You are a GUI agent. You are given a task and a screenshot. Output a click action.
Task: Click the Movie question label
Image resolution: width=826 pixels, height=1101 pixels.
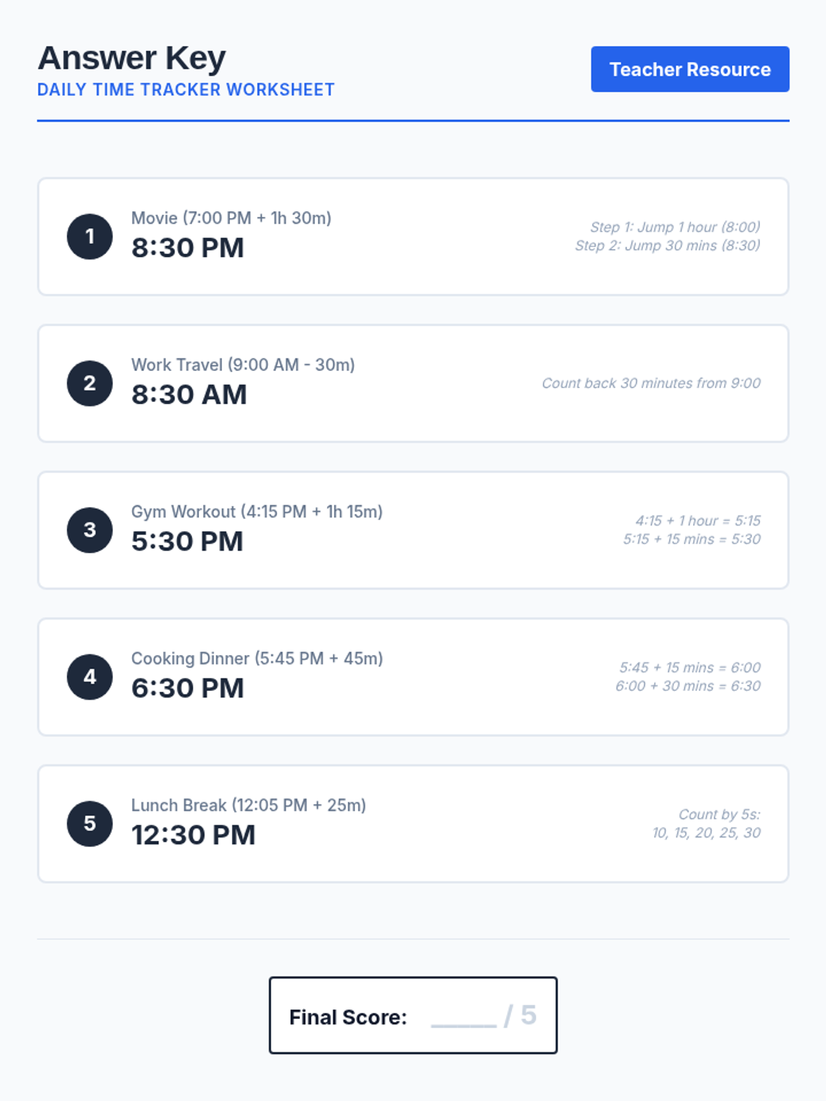(231, 218)
